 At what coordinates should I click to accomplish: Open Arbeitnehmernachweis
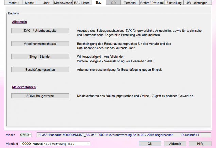click(x=40, y=44)
